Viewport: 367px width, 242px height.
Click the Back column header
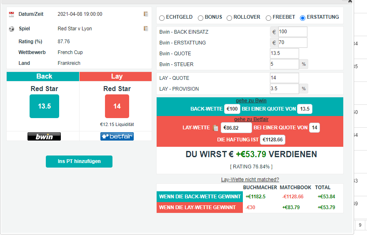point(43,77)
